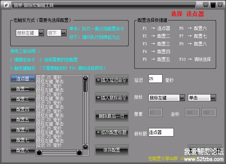Viewport: 226px width, 164px height.
Task: Click the F10 → 清除选择 shortcut text
Action: 195,59
